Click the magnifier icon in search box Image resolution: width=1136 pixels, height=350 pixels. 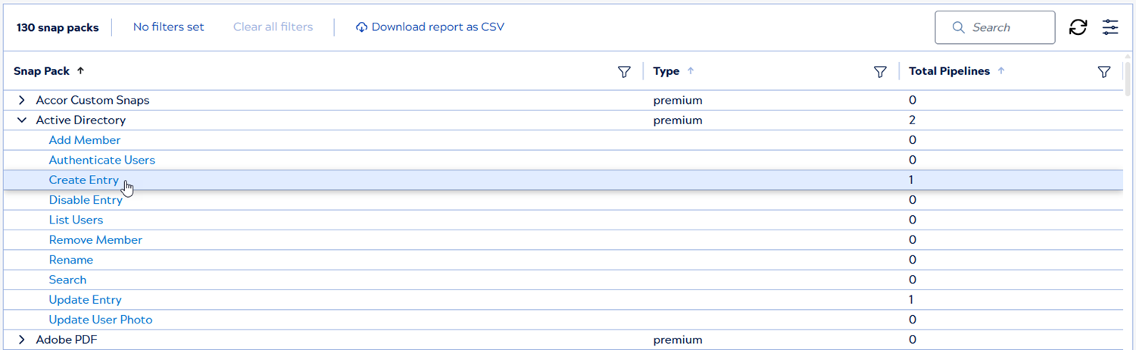pos(958,27)
